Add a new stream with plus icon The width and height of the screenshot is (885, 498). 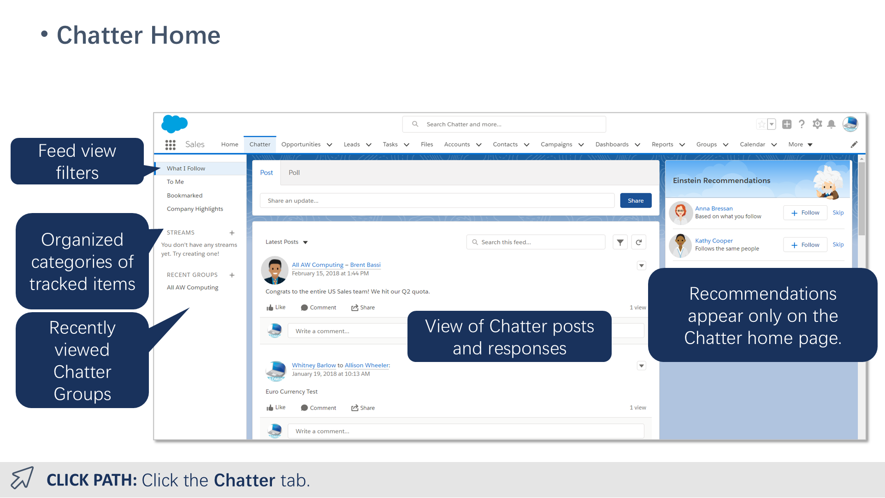coord(232,233)
